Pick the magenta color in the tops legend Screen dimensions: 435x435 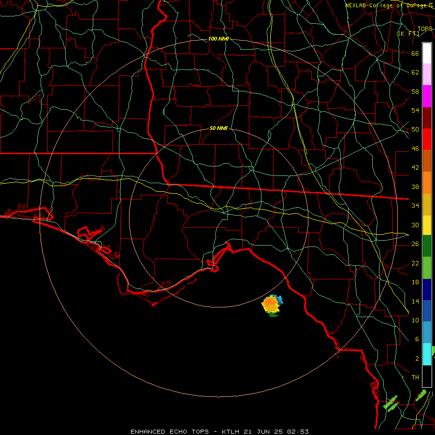427,96
